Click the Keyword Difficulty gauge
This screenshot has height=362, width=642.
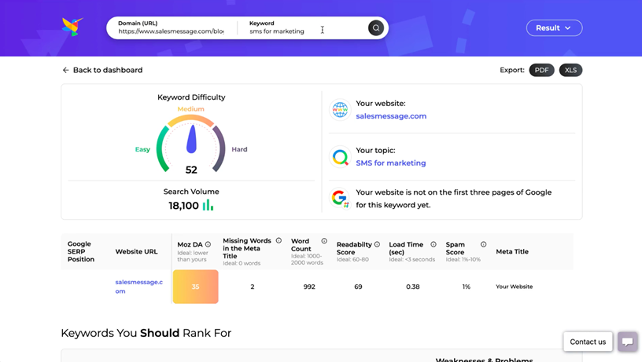pos(191,143)
